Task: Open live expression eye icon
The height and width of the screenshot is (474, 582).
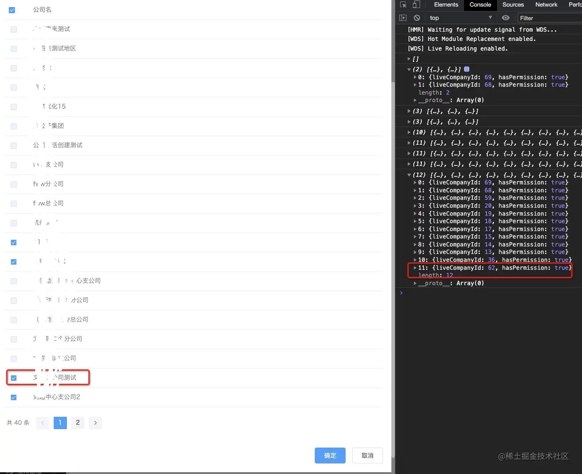Action: pyautogui.click(x=506, y=18)
